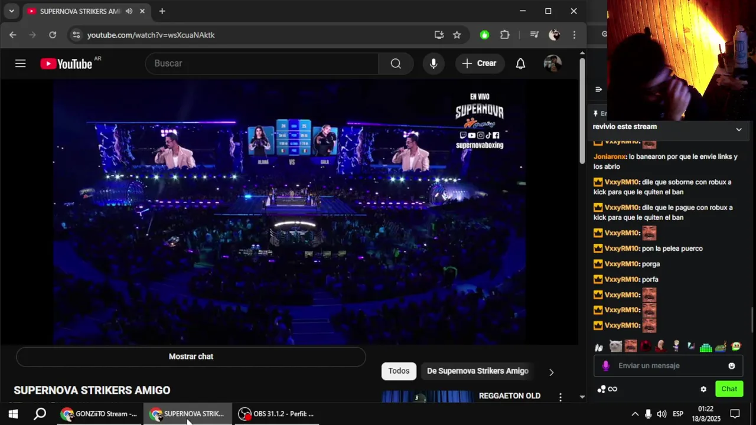This screenshot has width=756, height=425.
Task: Click 'Mostrar chat' button
Action: [191, 357]
